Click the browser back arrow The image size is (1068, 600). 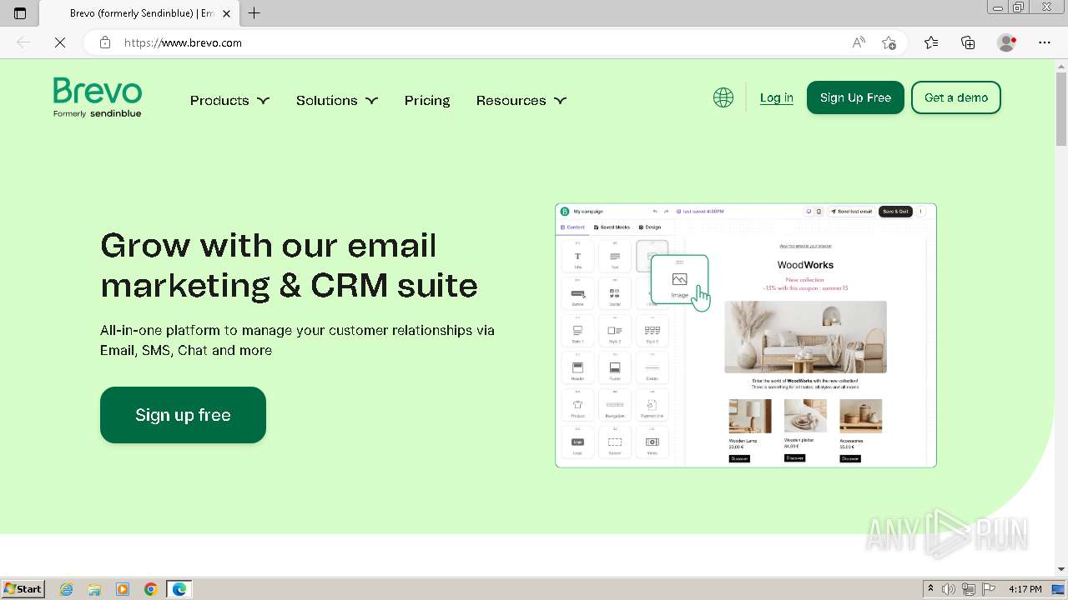click(x=23, y=42)
